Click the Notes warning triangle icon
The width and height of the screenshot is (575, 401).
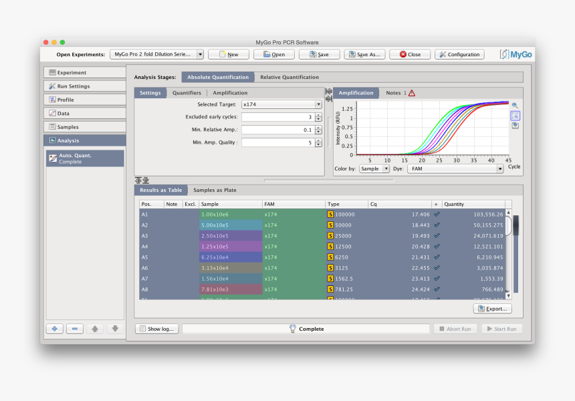412,93
